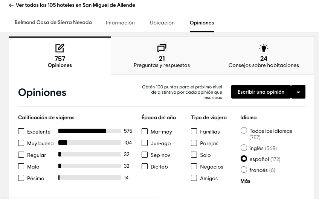
Task: Click the back arrow to all hotels
Action: pyautogui.click(x=11, y=5)
